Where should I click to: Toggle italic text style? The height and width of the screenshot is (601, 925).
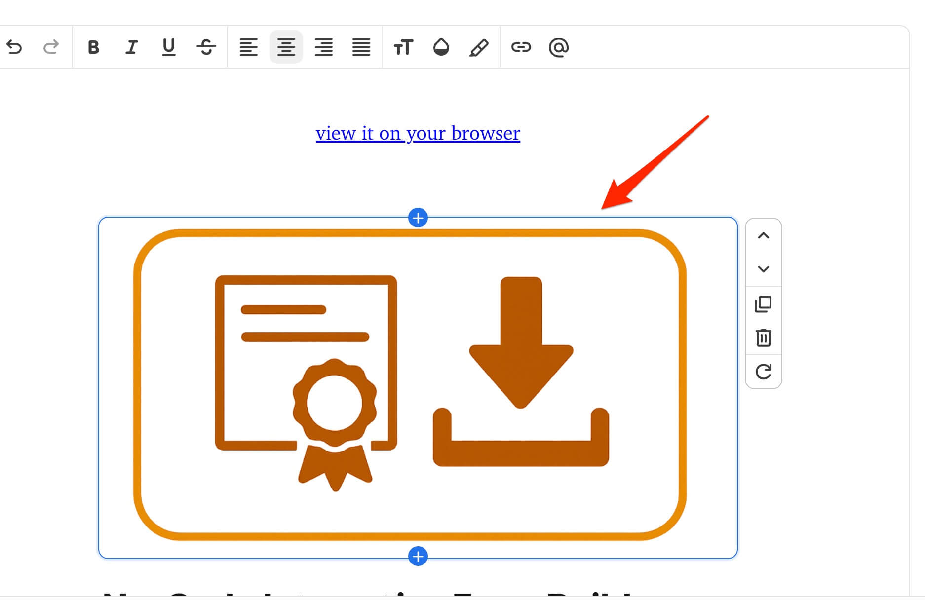(131, 47)
